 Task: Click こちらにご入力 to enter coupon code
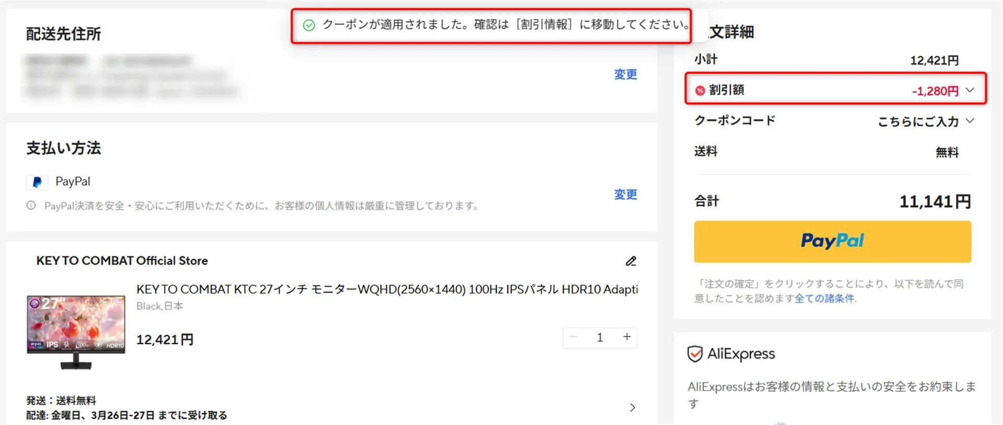point(918,122)
